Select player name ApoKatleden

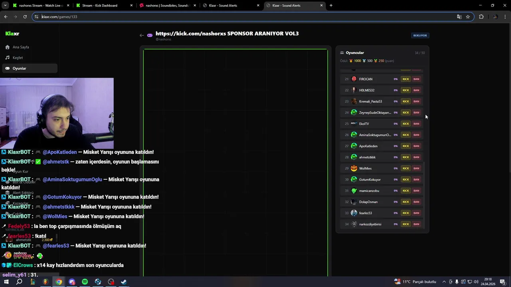tap(368, 146)
